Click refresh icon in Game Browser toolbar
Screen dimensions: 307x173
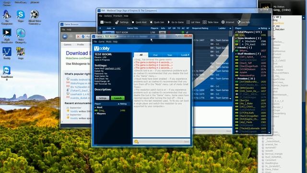point(83,37)
